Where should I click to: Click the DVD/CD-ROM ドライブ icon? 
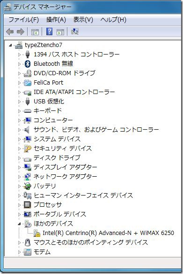(x=28, y=73)
